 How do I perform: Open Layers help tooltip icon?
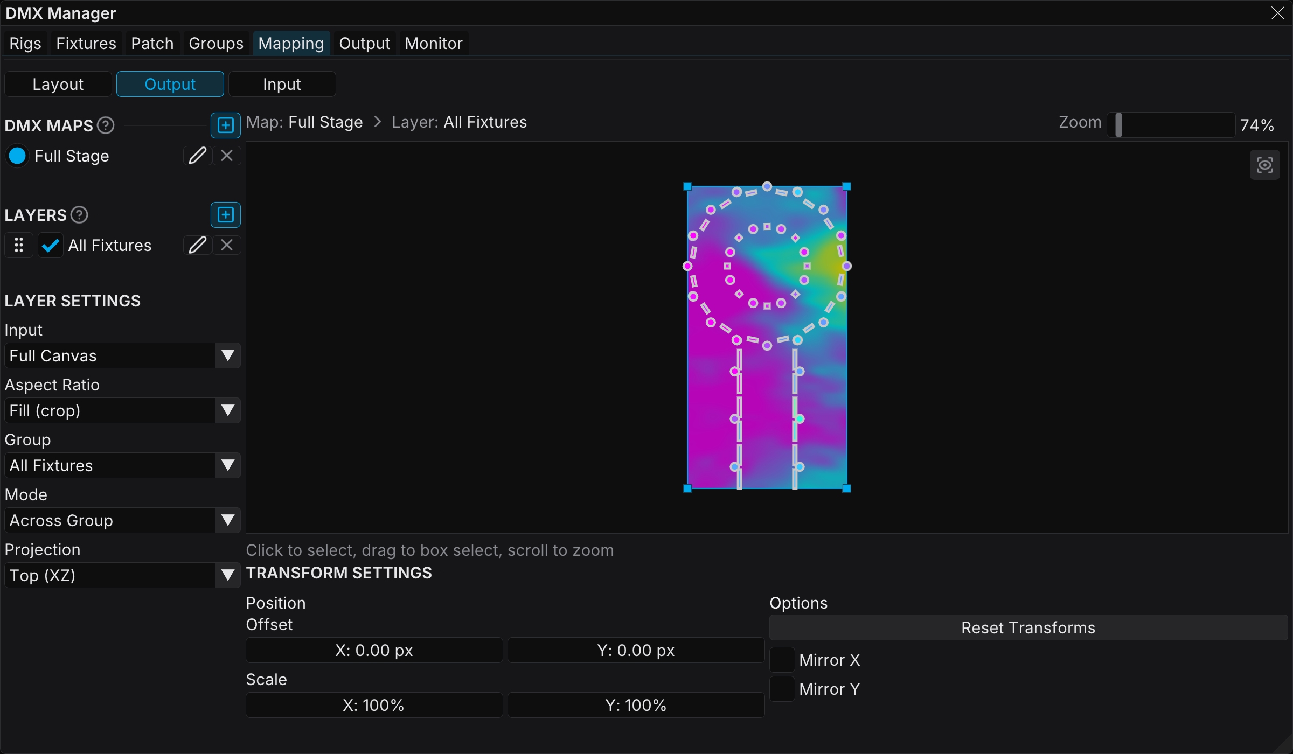click(79, 215)
